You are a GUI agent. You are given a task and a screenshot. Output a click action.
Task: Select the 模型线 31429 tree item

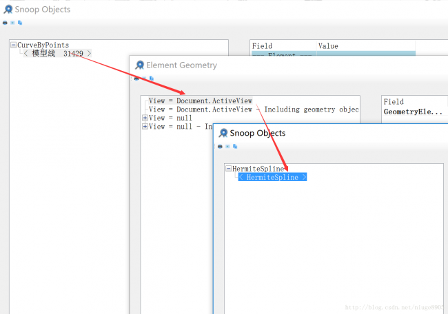click(57, 54)
